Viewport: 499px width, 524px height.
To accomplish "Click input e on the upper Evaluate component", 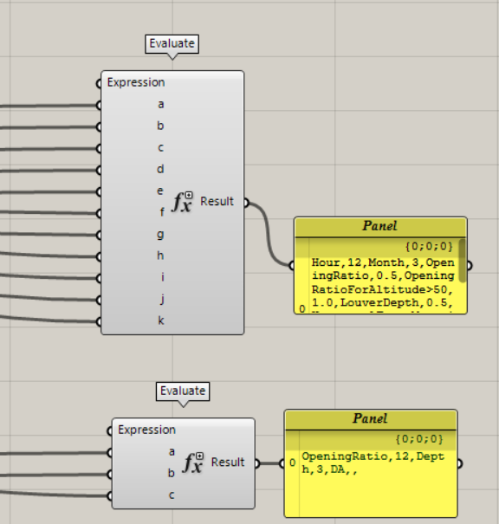I will coord(160,191).
